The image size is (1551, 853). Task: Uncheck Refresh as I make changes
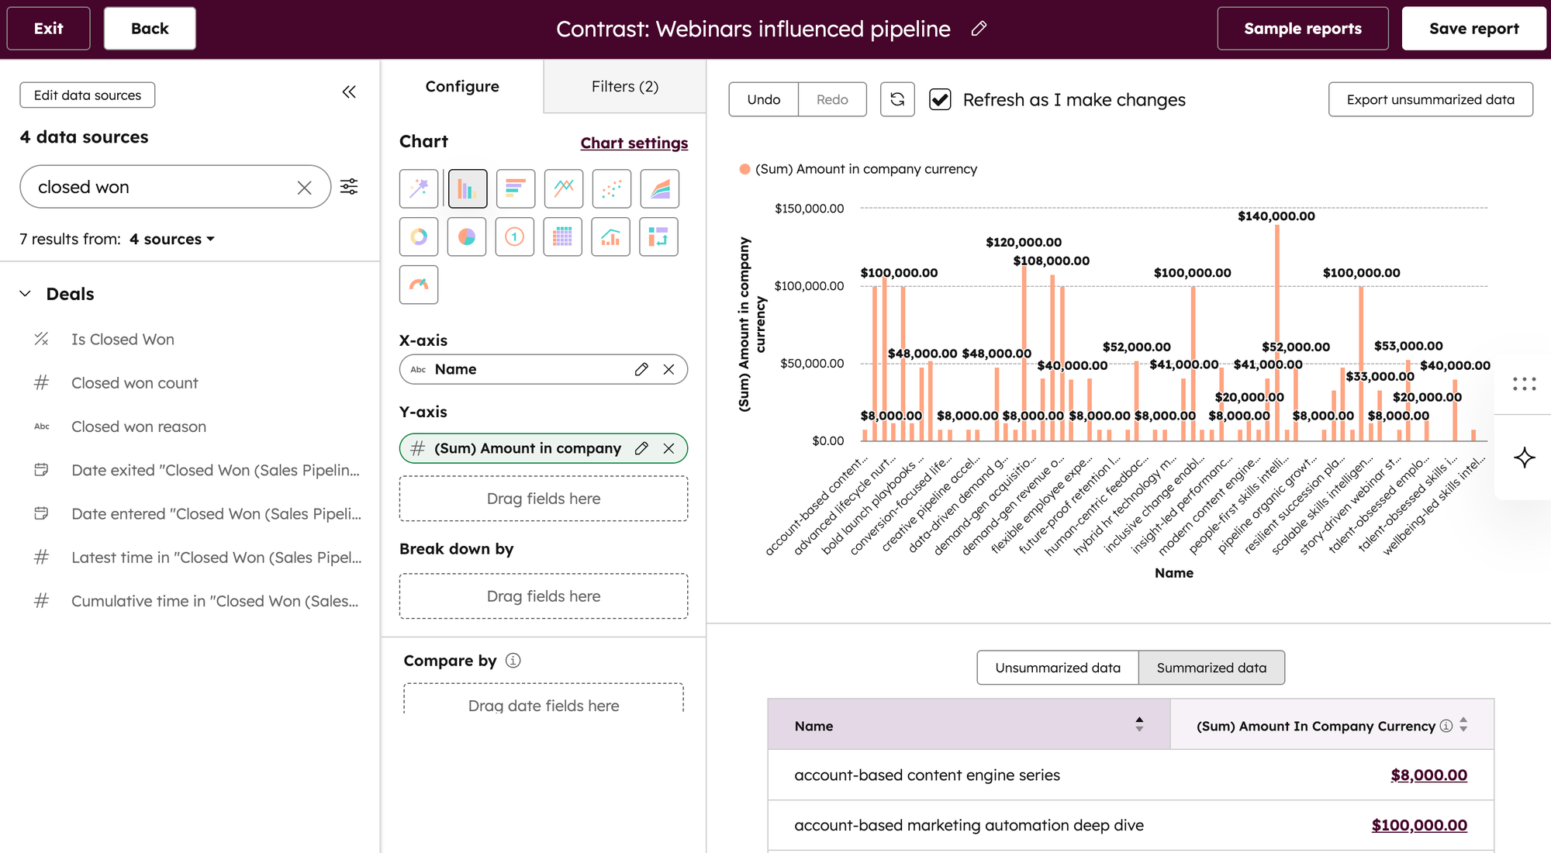coord(940,99)
